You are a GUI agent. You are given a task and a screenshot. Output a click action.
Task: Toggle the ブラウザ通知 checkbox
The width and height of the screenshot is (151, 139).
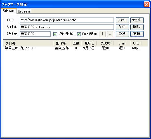[x=55, y=34]
